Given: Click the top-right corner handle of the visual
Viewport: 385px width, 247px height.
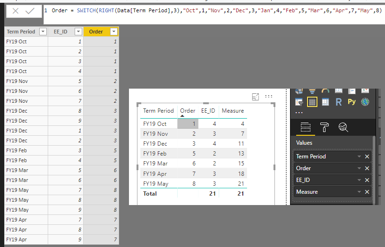Looking at the screenshot, I should tap(274, 104).
